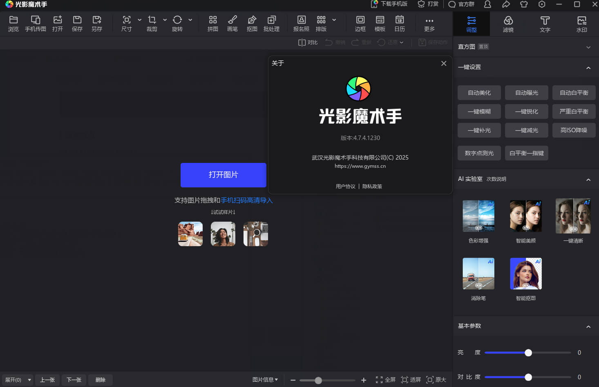This screenshot has height=387, width=599.
Task: Launch the 批处理 batch processing tool
Action: click(271, 23)
